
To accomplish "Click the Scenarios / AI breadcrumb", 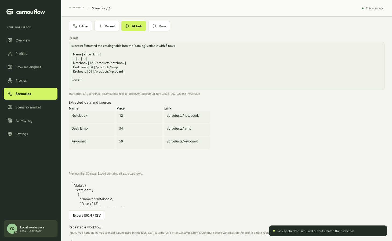I will coord(102,8).
